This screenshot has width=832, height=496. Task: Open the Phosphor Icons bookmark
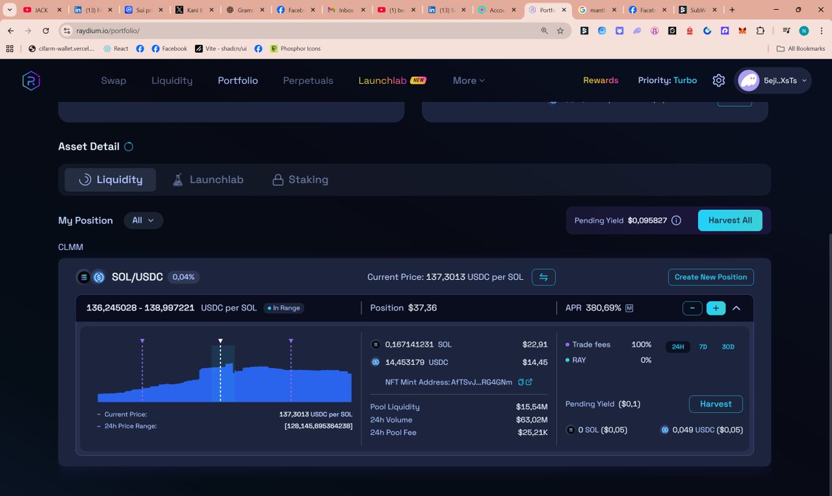point(295,48)
